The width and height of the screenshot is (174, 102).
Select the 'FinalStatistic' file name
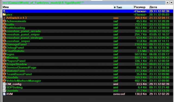(x=15, y=51)
